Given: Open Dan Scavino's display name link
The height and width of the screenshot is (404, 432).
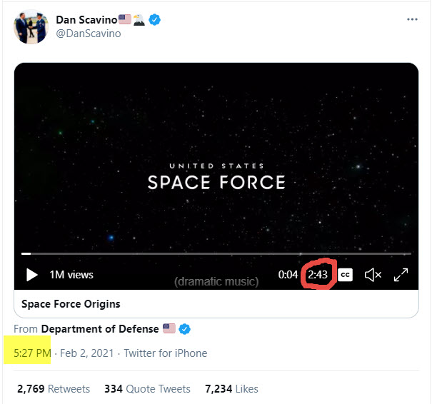Looking at the screenshot, I should pyautogui.click(x=86, y=20).
